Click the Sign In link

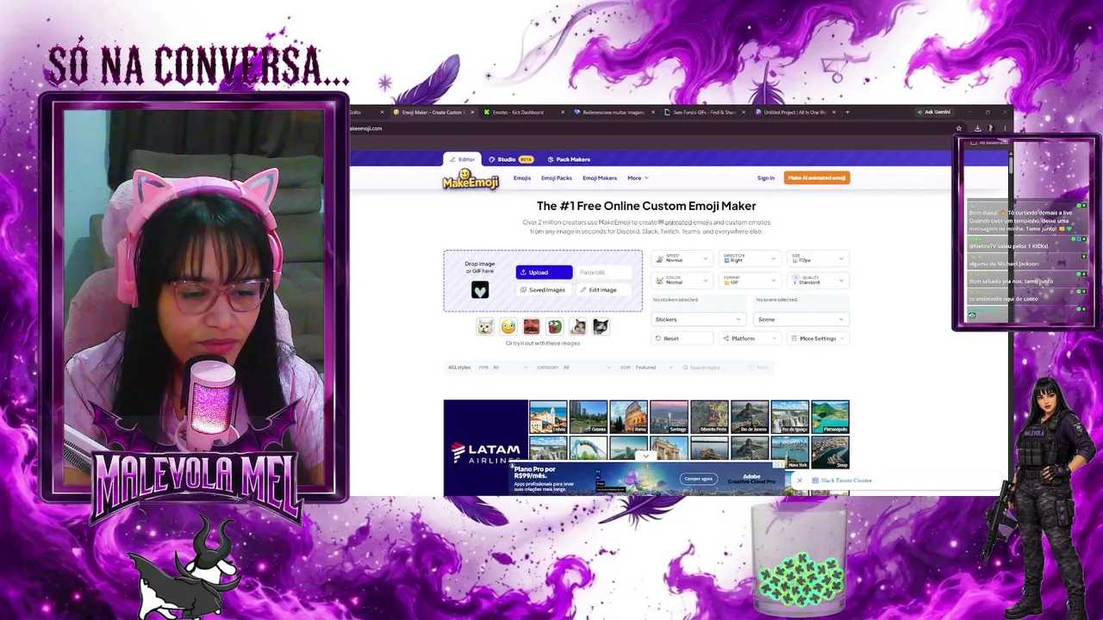[x=766, y=178]
